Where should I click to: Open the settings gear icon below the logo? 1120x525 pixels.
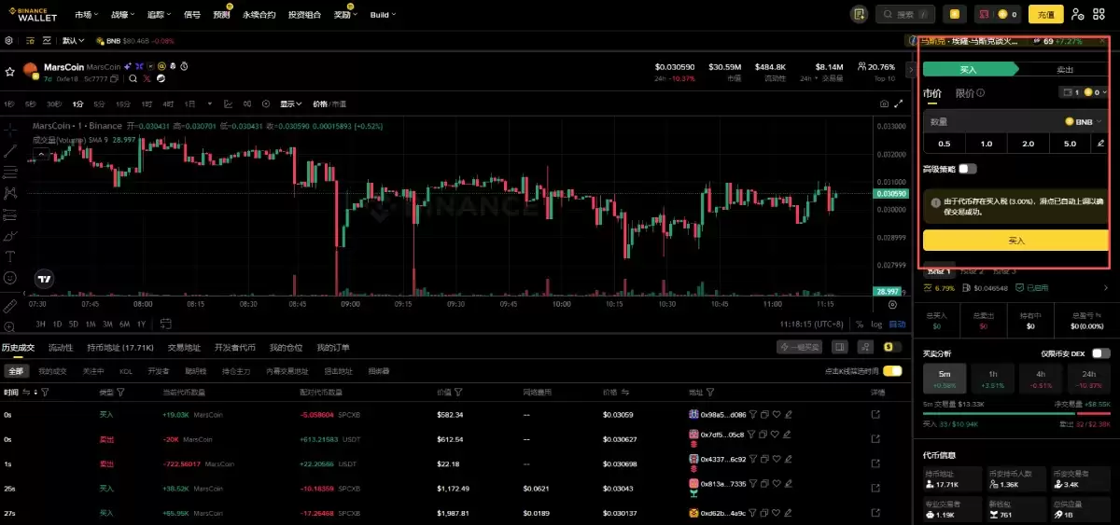[x=9, y=41]
